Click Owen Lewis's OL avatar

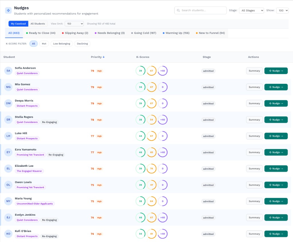click(x=8, y=185)
